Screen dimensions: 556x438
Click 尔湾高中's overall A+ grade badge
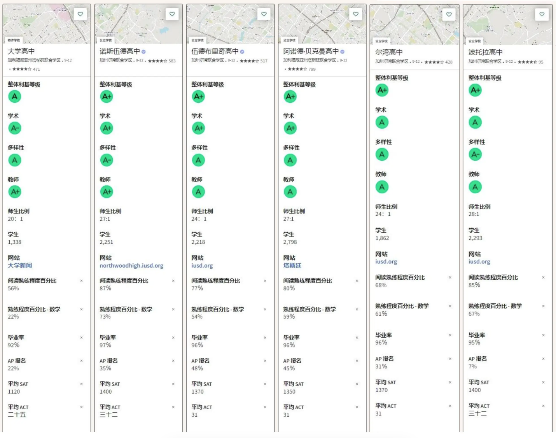[x=382, y=90]
